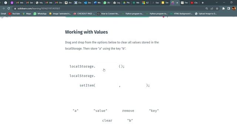Switch to the Gmail tab labeled "Sen"
The image size is (237, 133).
pyautogui.click(x=30, y=3)
